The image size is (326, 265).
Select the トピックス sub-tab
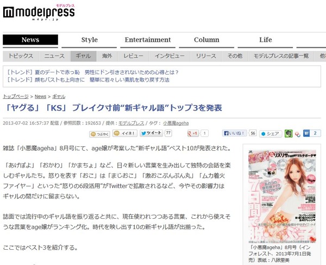coord(21,56)
